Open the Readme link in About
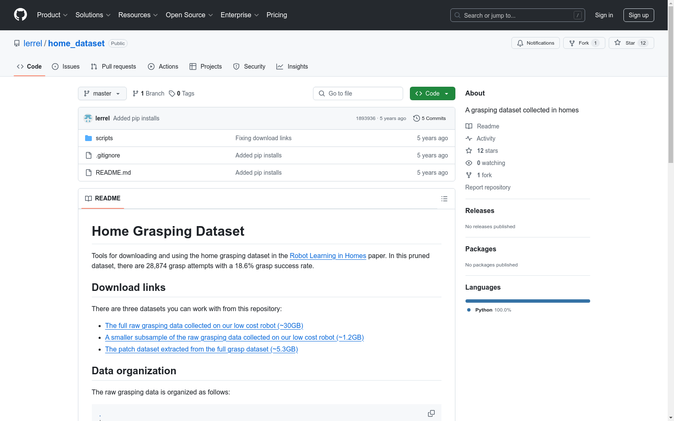The image size is (674, 421). pos(482,126)
